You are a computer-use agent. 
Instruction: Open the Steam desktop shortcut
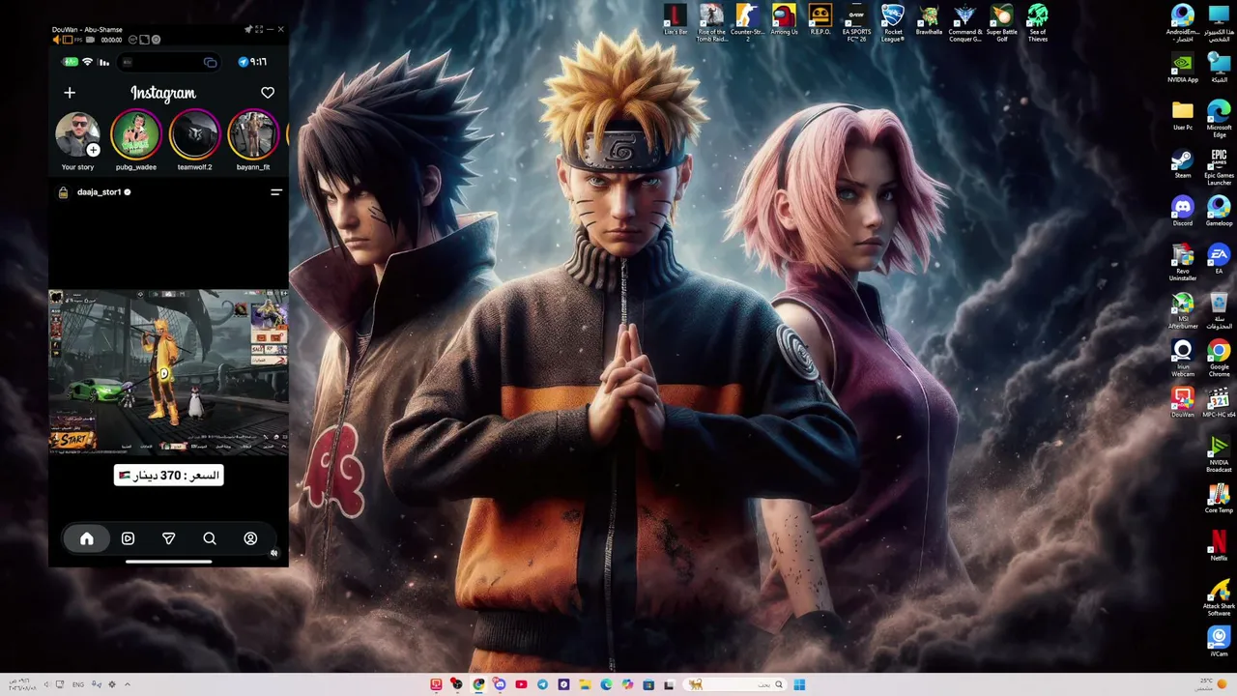(1183, 163)
